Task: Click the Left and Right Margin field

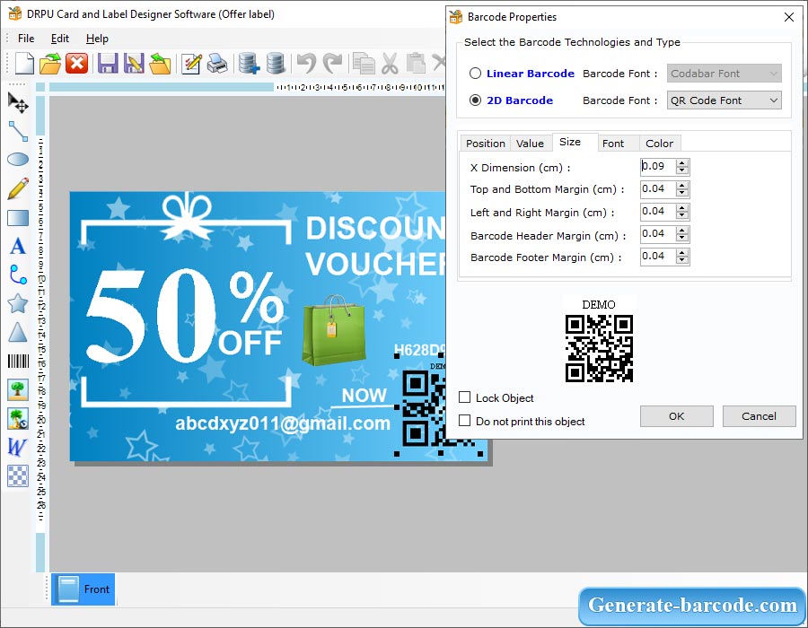Action: tap(658, 211)
